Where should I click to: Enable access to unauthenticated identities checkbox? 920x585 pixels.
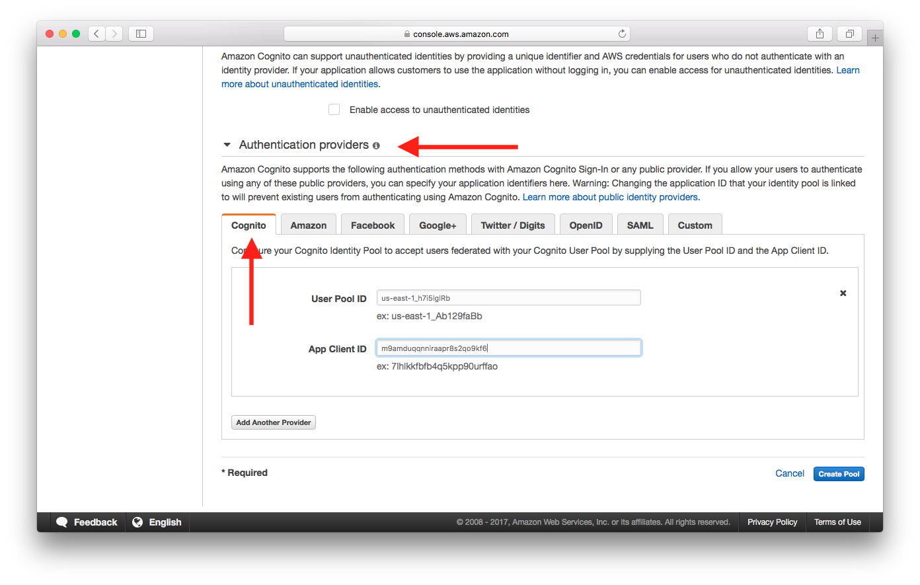pos(334,110)
